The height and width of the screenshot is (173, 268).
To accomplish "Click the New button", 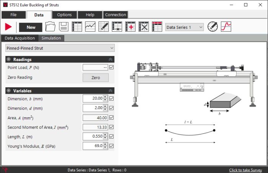I will [x=31, y=27].
